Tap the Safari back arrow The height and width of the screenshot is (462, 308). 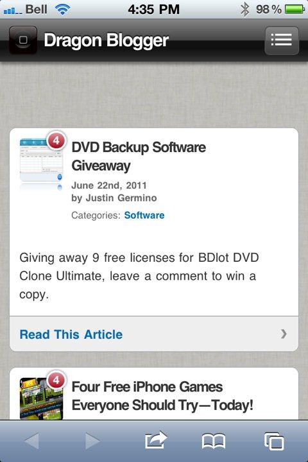[x=31, y=441]
